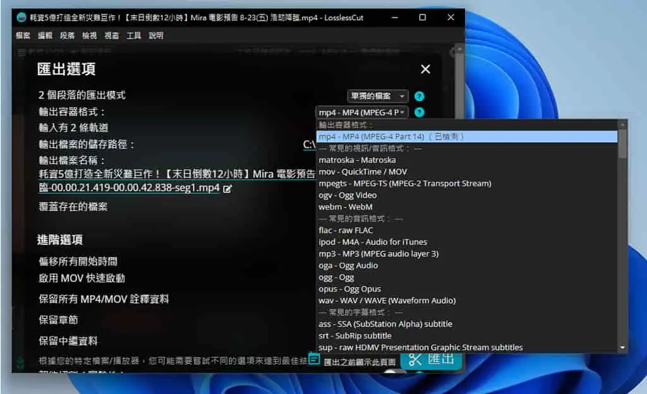647x394 pixels.
Task: Maximize the LosslessCut window
Action: pyautogui.click(x=423, y=17)
